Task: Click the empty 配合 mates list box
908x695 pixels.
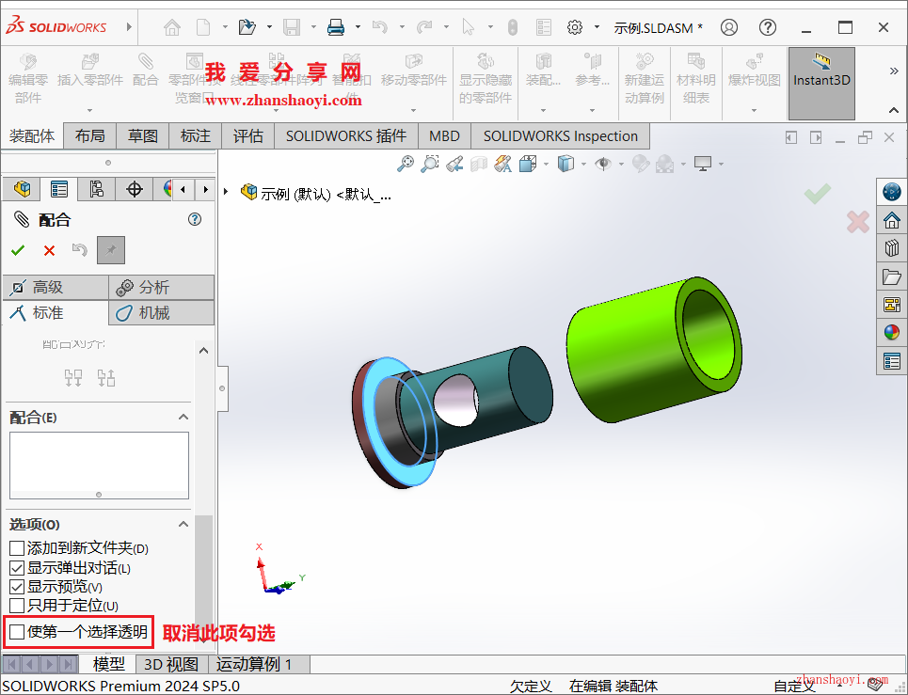Action: point(99,466)
